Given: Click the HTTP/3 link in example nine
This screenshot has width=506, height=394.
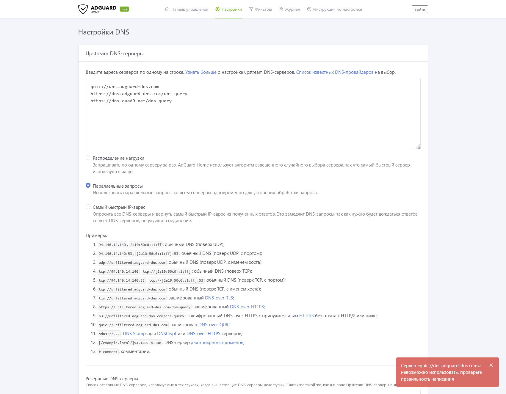Looking at the screenshot, I should (306, 316).
